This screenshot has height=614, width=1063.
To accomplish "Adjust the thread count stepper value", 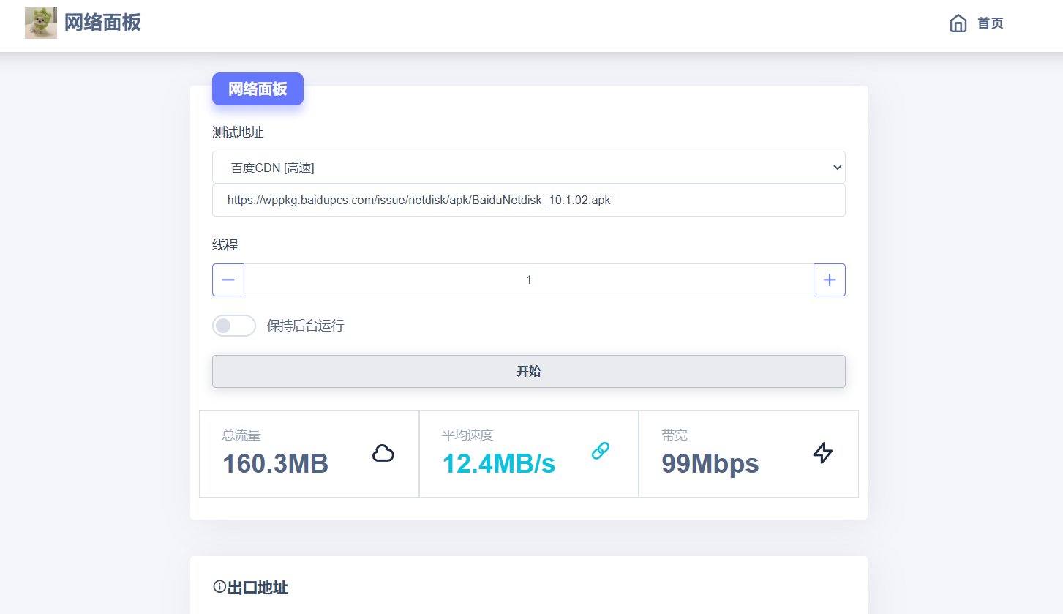I will (528, 280).
